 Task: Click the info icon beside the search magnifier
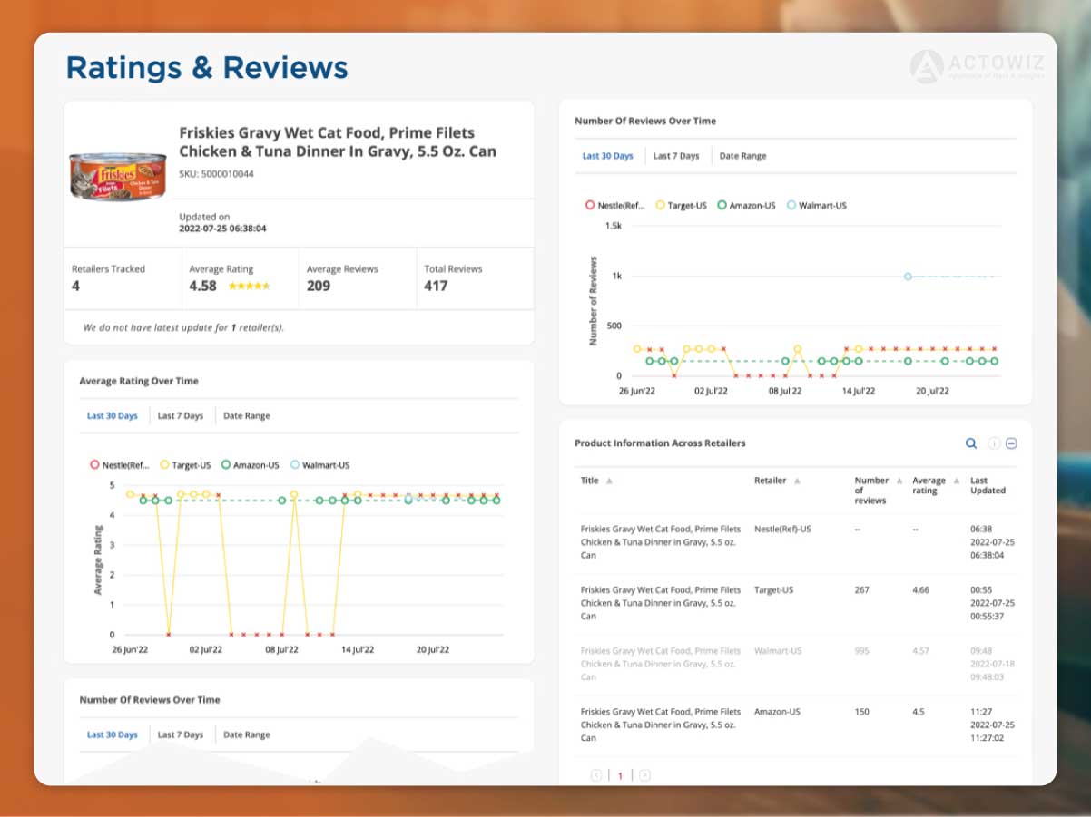pyautogui.click(x=994, y=443)
